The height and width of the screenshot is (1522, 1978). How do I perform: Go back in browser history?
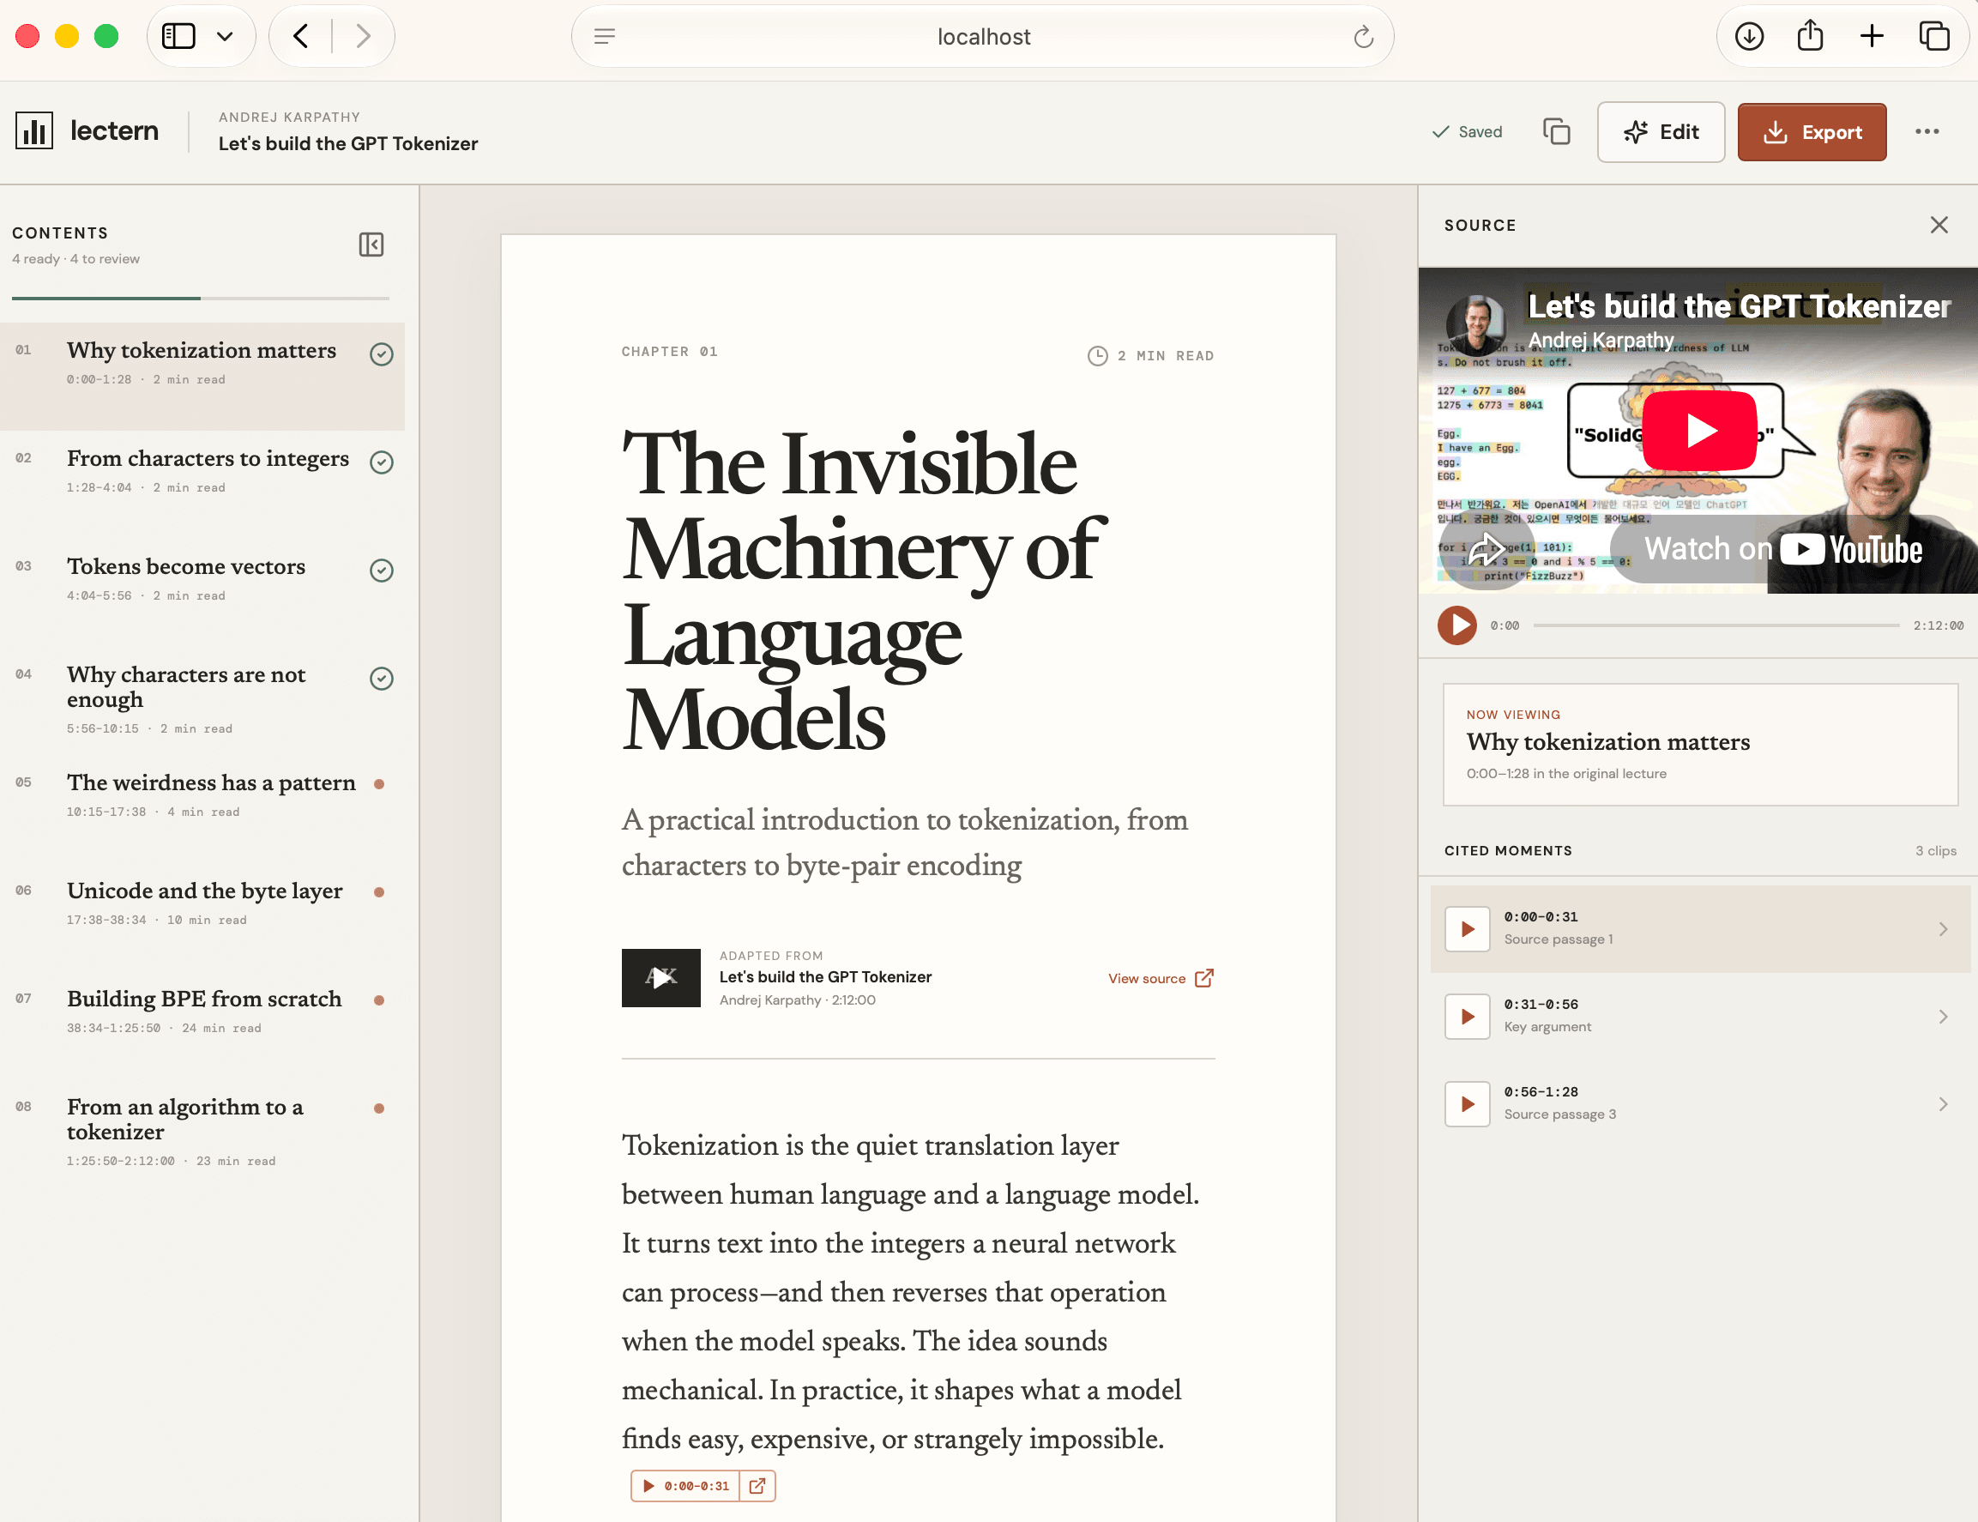(x=302, y=36)
